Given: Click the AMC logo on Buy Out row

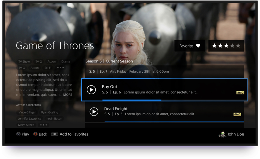Looking at the screenshot, I should pyautogui.click(x=240, y=92).
